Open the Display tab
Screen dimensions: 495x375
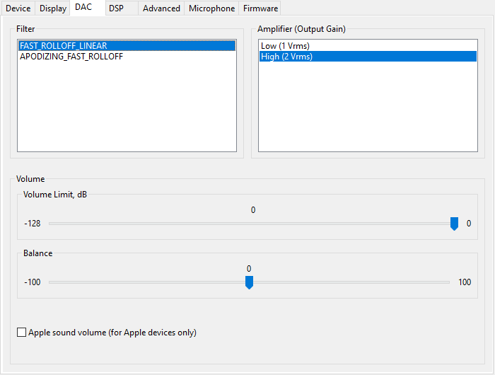[53, 8]
